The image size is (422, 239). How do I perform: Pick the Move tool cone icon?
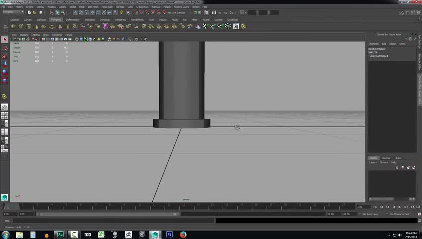click(5, 64)
